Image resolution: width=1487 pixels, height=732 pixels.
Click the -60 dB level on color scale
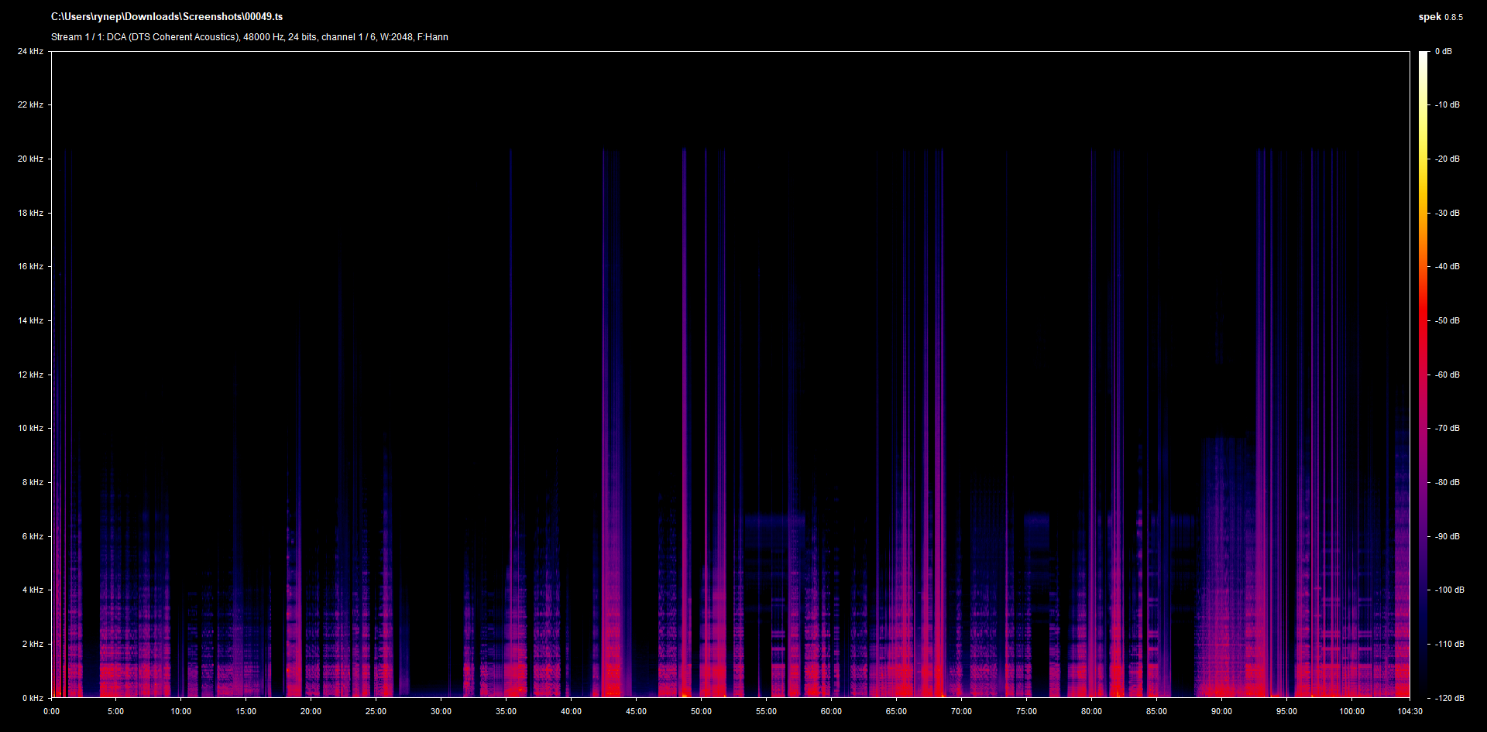(1447, 375)
